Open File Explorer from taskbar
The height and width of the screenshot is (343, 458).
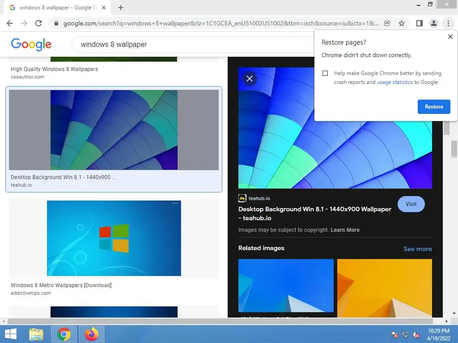[36, 334]
